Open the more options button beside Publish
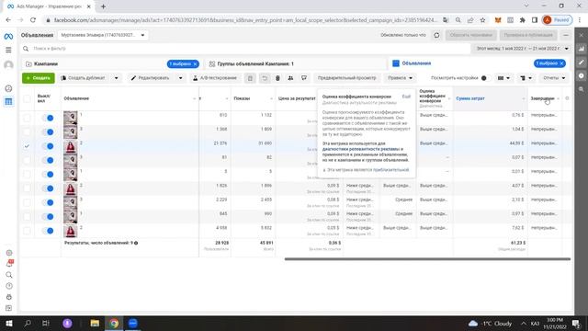This screenshot has height=331, width=588. pos(566,35)
